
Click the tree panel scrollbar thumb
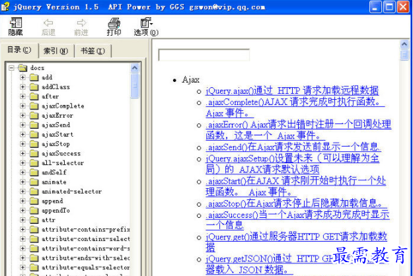pos(135,86)
